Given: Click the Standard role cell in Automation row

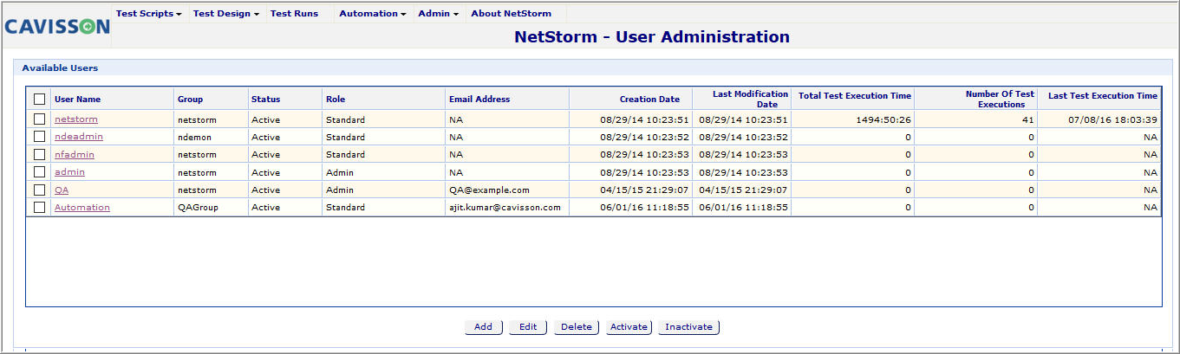Looking at the screenshot, I should [x=345, y=208].
